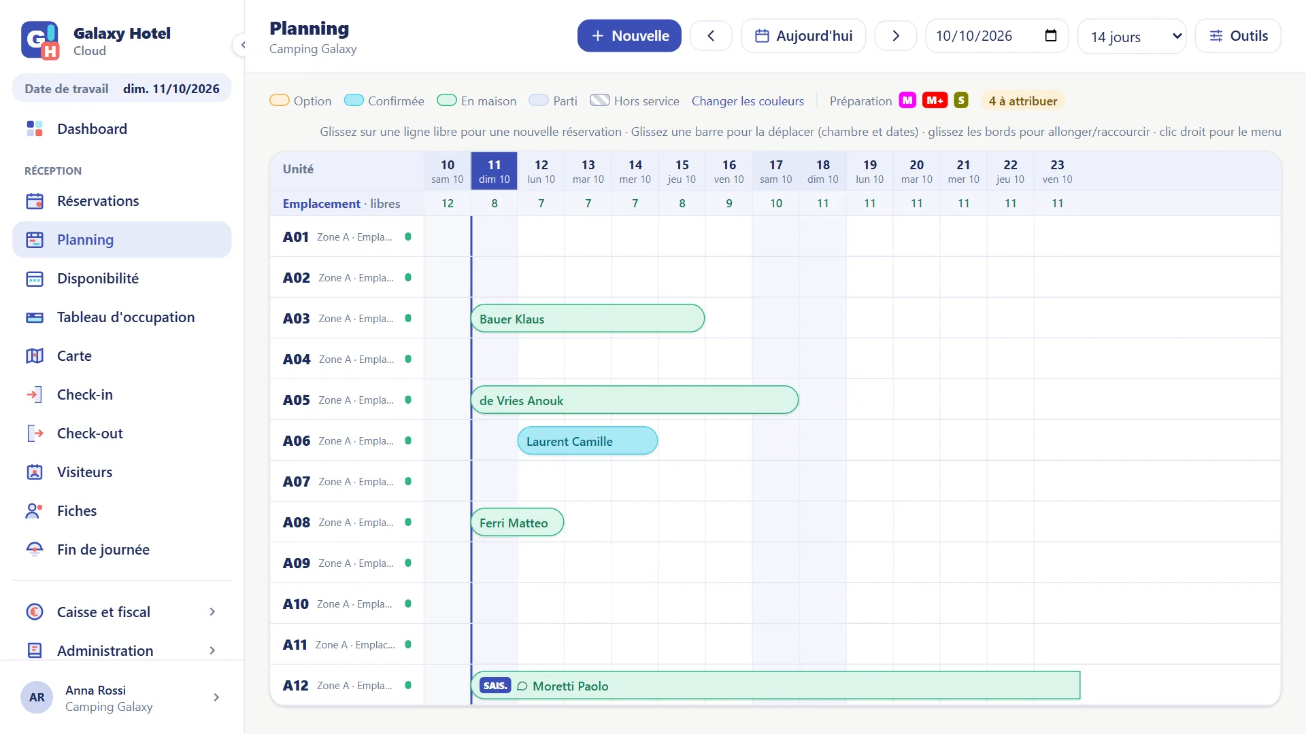
Task: Open the date picker calendar icon
Action: click(x=1051, y=35)
